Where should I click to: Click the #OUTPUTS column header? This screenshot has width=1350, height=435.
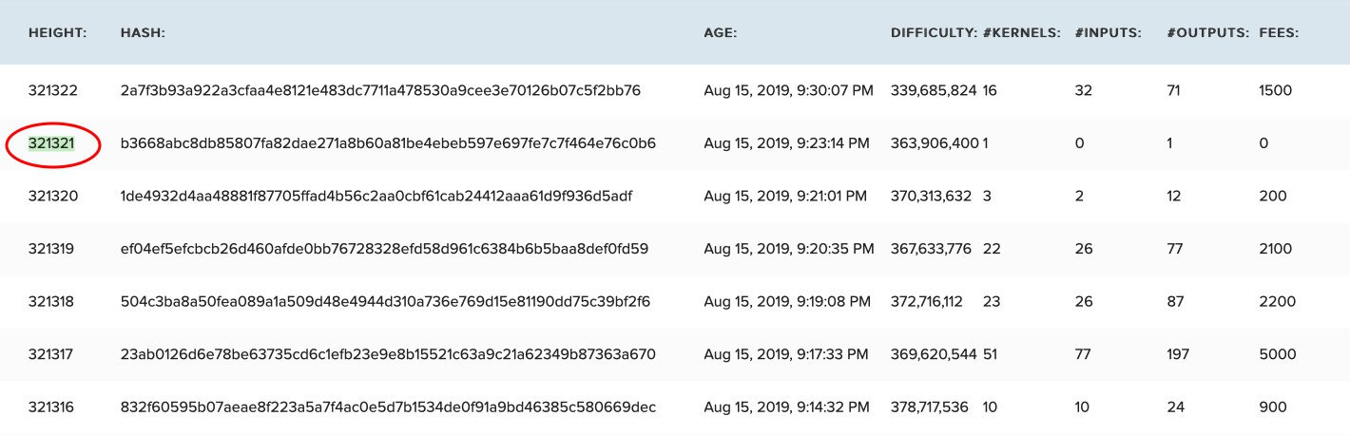(1208, 33)
